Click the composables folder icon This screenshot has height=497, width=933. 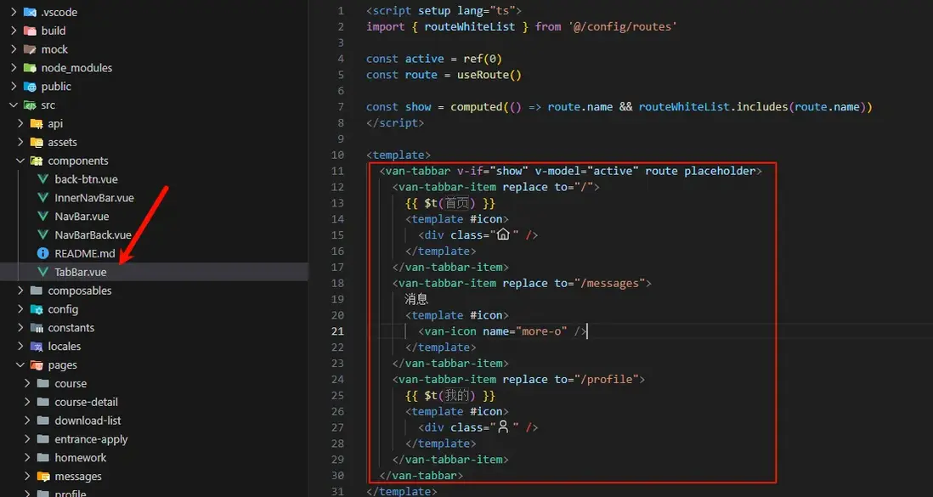37,291
